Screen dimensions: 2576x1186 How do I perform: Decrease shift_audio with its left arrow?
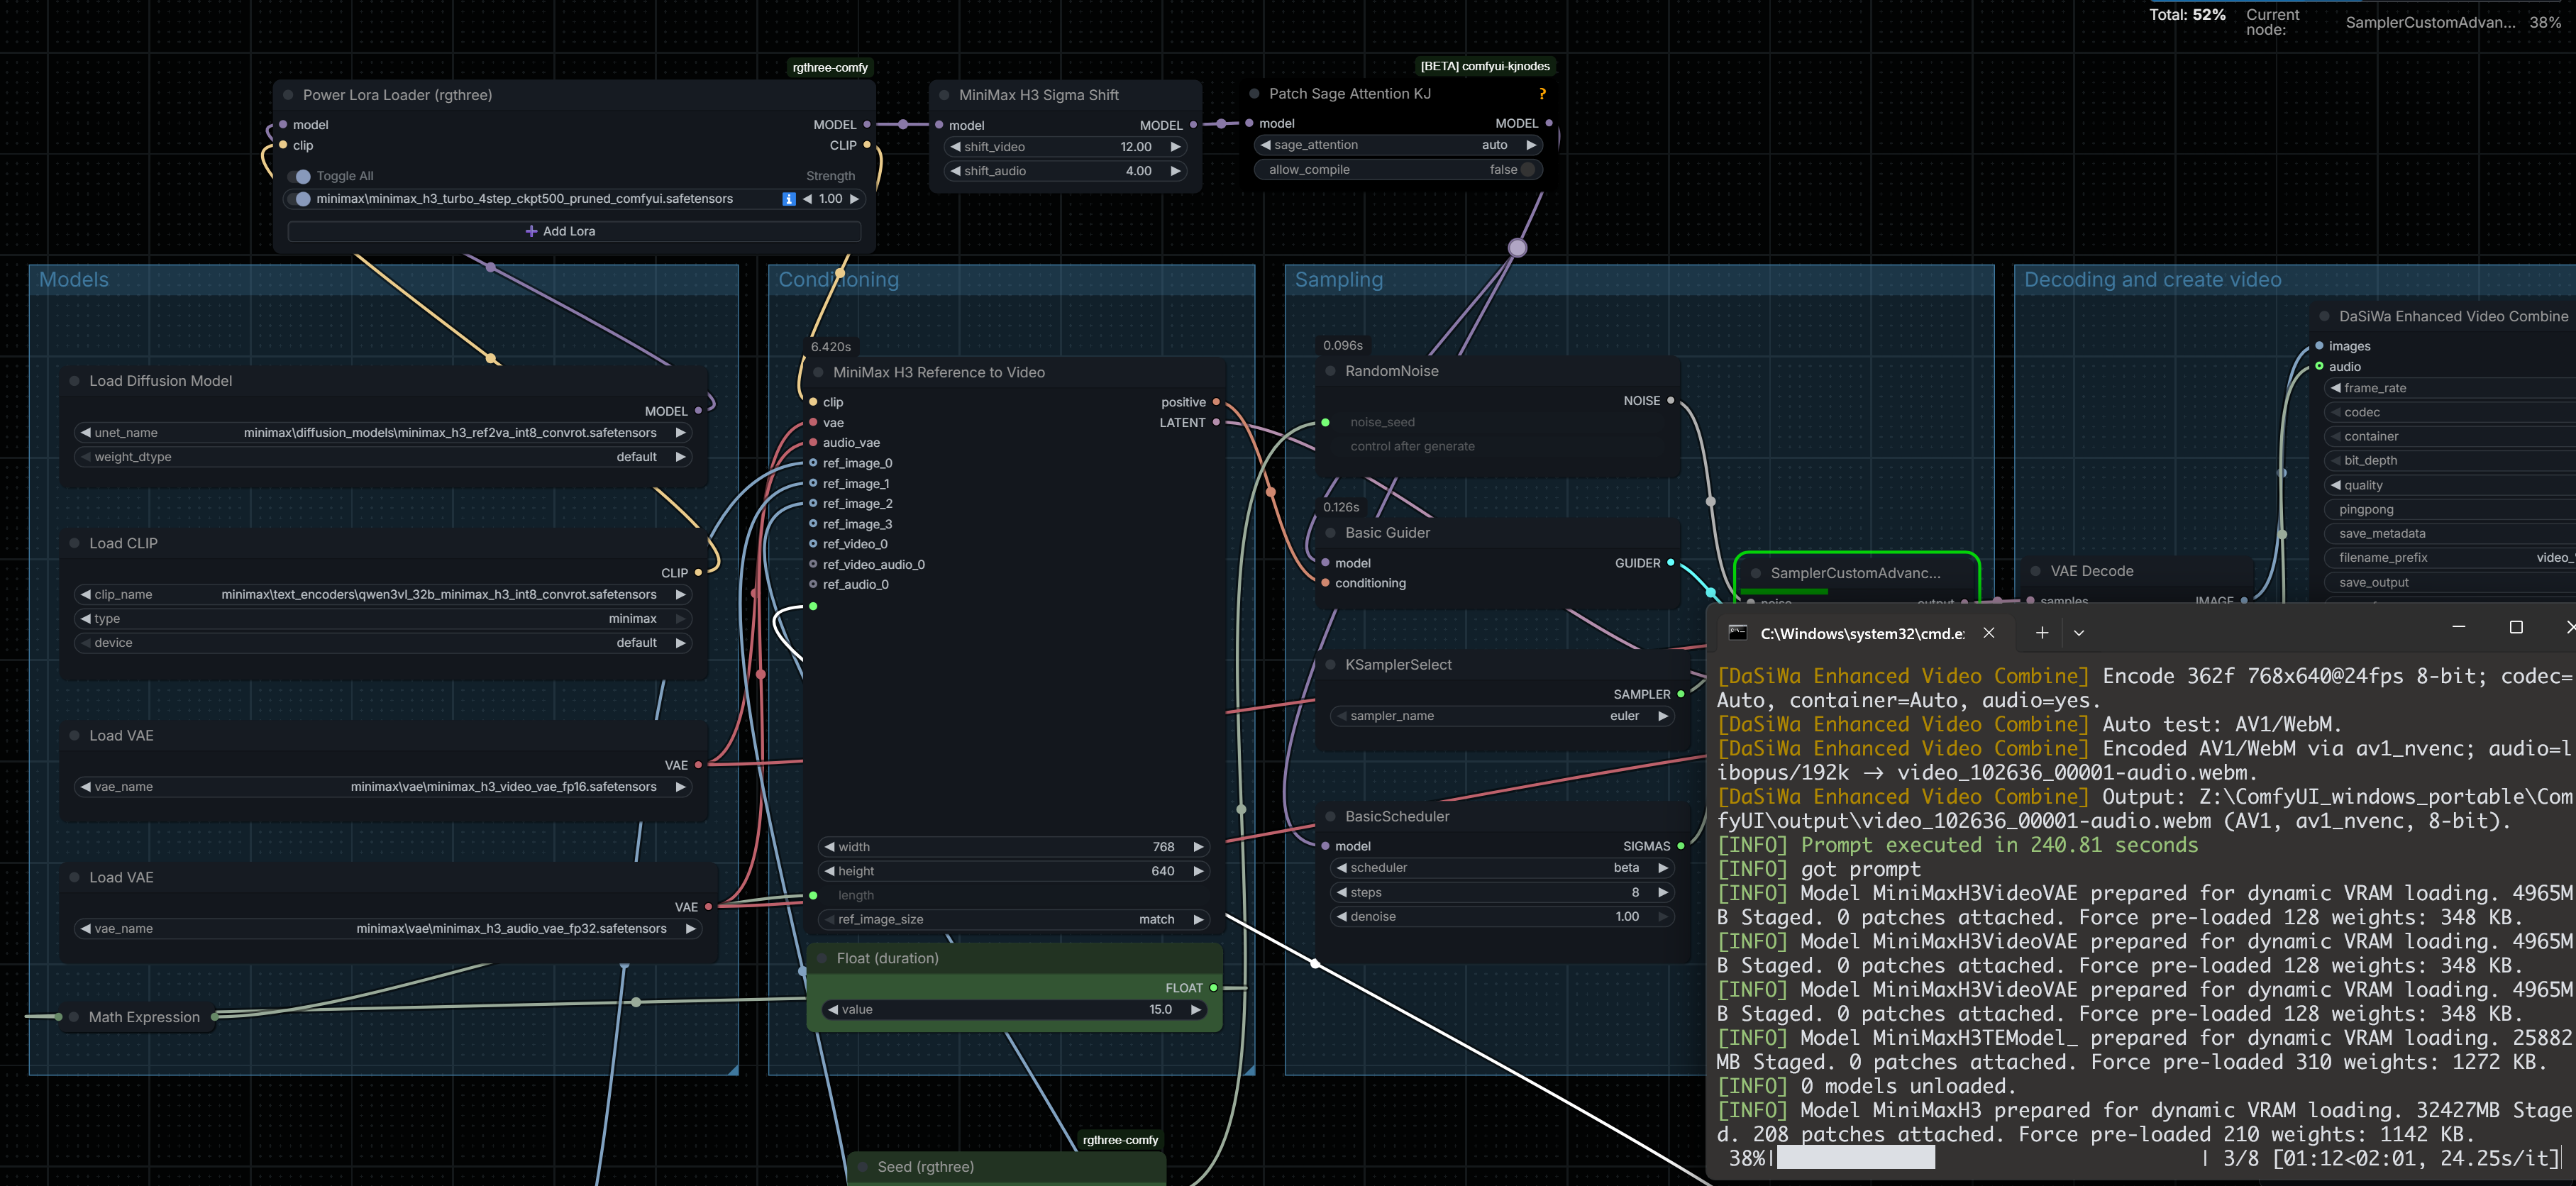coord(955,171)
